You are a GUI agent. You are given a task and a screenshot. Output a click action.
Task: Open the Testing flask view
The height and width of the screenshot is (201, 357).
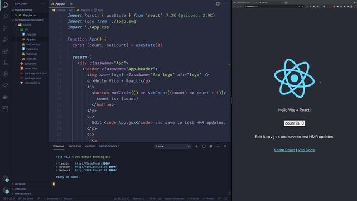(x=5, y=63)
